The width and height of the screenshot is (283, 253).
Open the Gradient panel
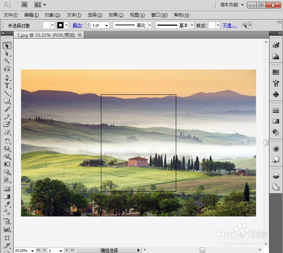click(x=276, y=121)
